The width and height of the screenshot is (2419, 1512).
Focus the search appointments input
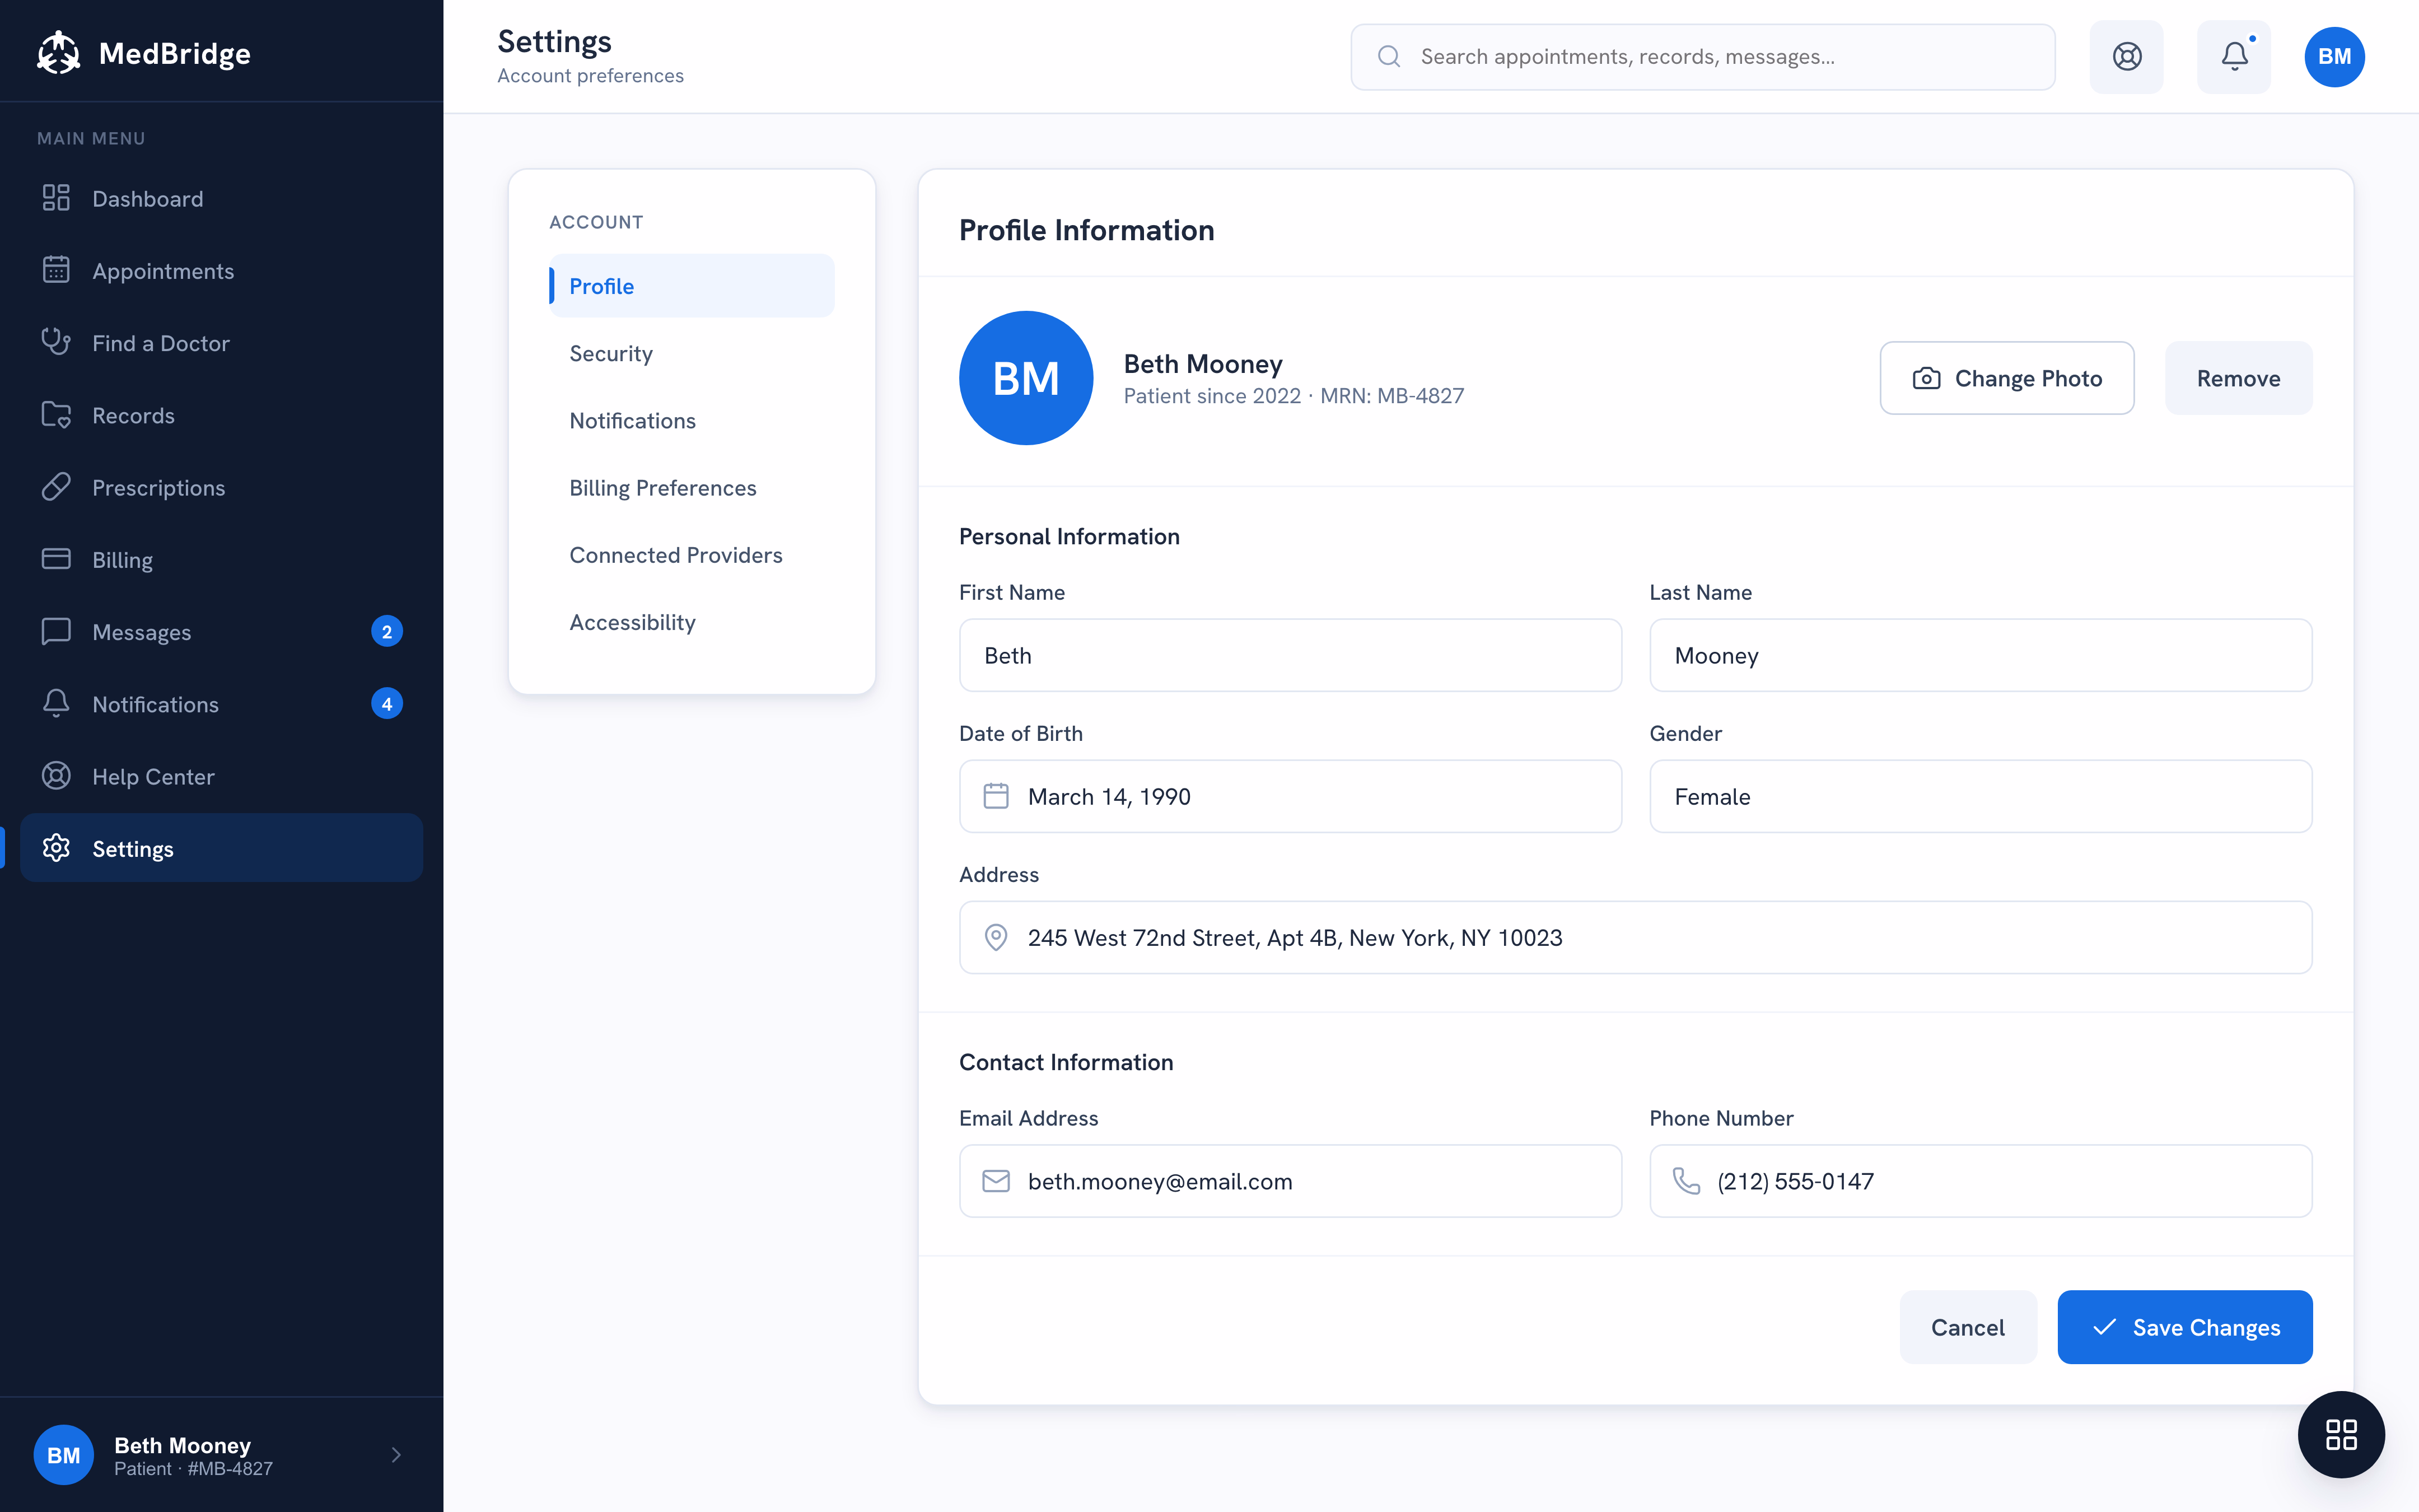point(1702,56)
